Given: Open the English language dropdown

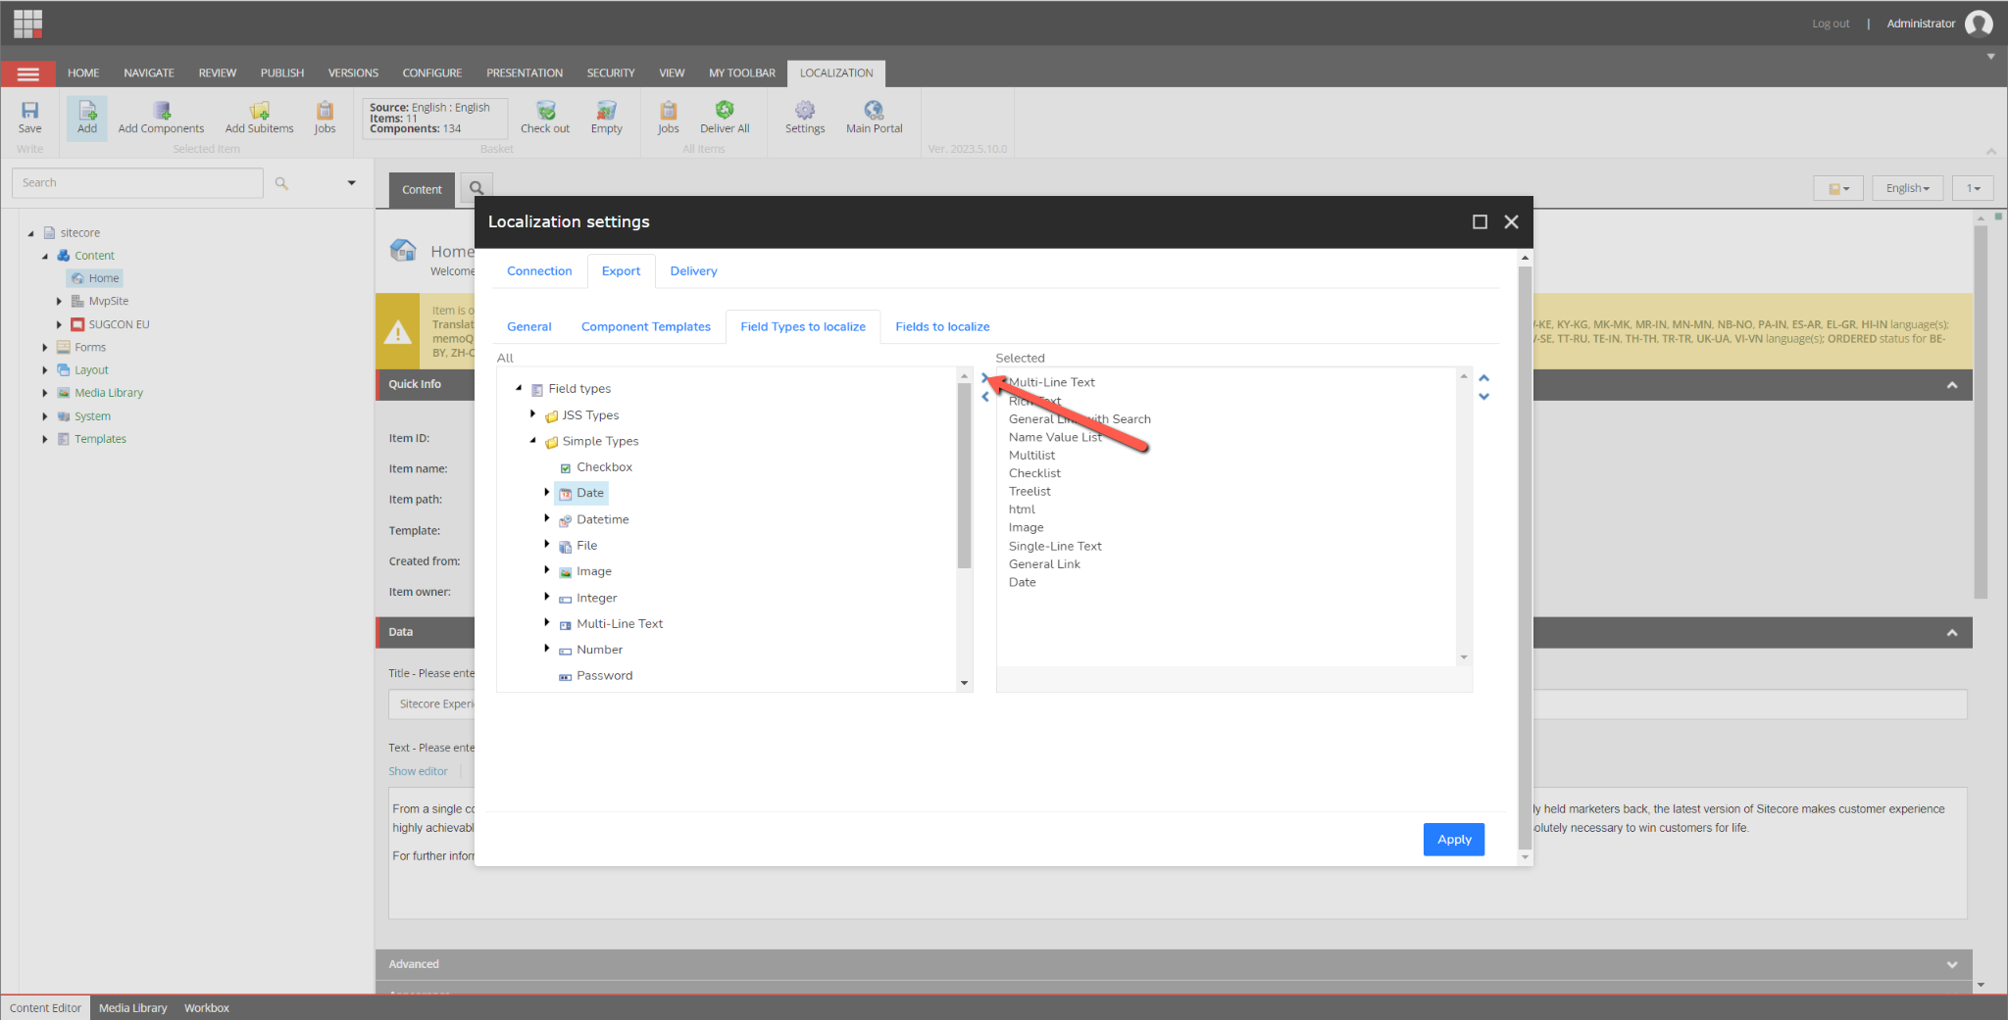Looking at the screenshot, I should (x=1907, y=188).
